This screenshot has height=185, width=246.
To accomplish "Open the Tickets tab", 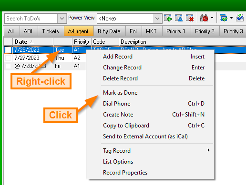I will (x=51, y=31).
